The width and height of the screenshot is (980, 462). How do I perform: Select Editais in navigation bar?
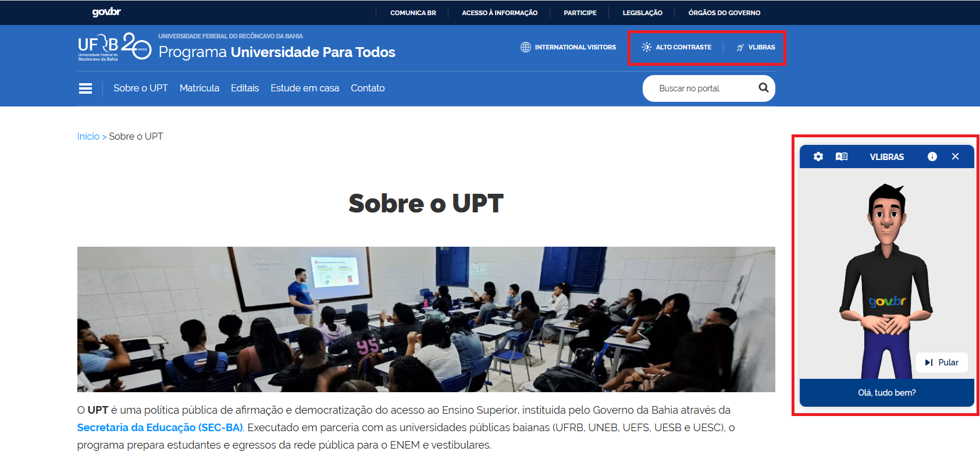point(245,88)
